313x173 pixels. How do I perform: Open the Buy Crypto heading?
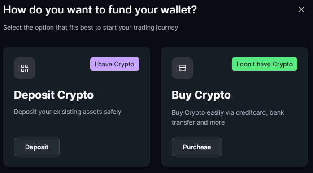[x=201, y=95]
